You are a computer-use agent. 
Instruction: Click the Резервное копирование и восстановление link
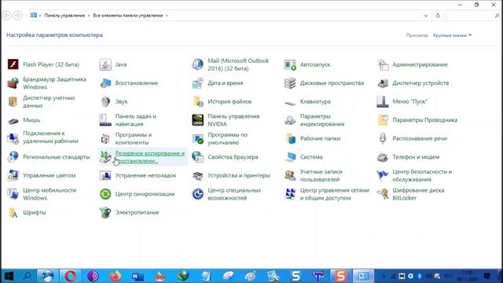click(150, 157)
